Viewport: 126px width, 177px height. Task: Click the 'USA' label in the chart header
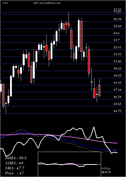[x=5, y=3]
